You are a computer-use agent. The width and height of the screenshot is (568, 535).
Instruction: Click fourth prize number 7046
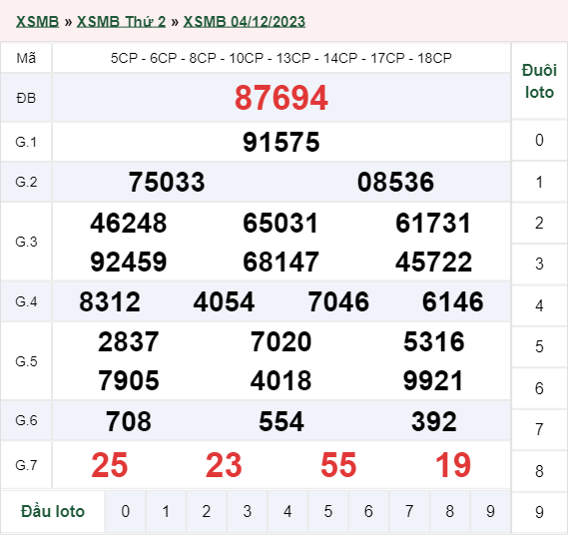coord(338,301)
